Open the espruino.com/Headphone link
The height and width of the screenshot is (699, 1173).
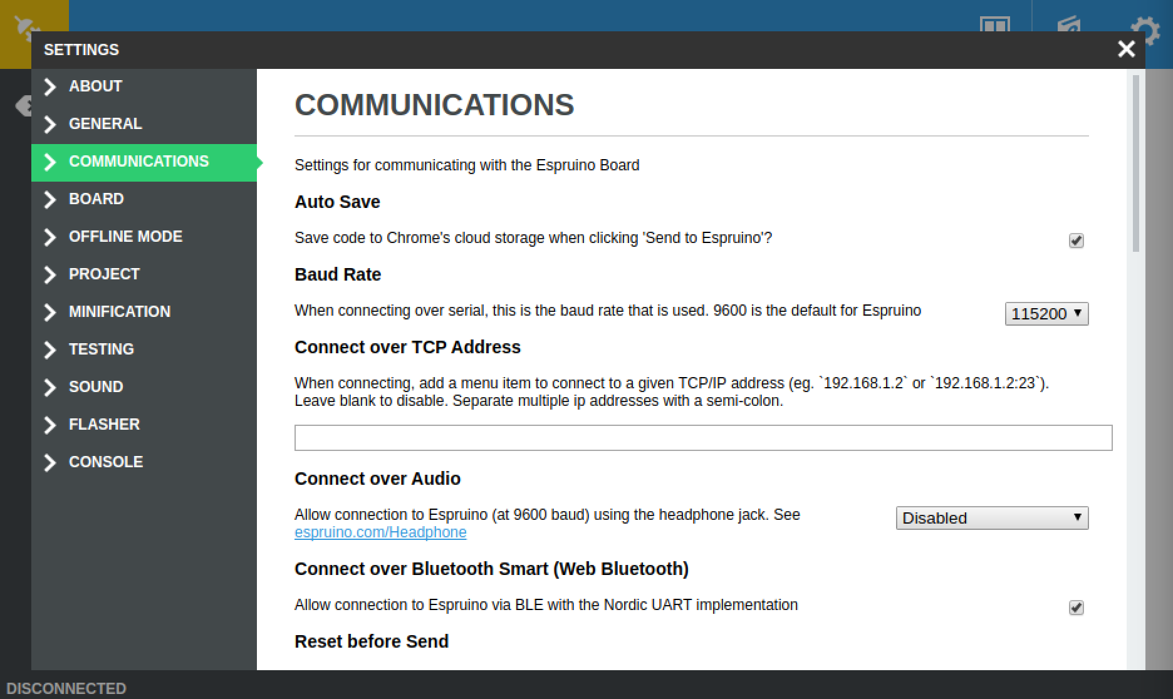point(380,532)
